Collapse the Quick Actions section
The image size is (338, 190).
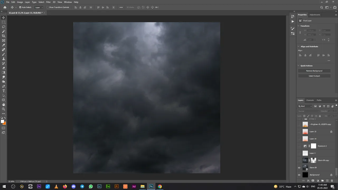coord(299,65)
